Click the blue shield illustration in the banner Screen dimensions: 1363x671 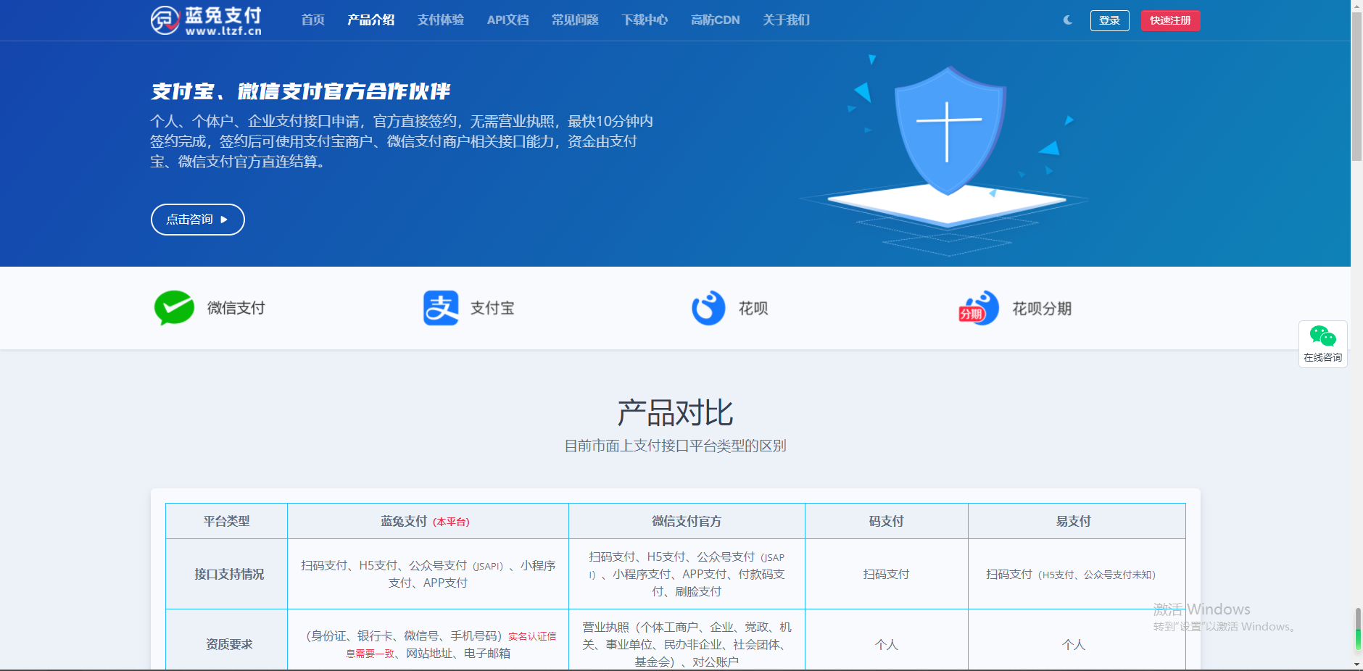coord(950,130)
